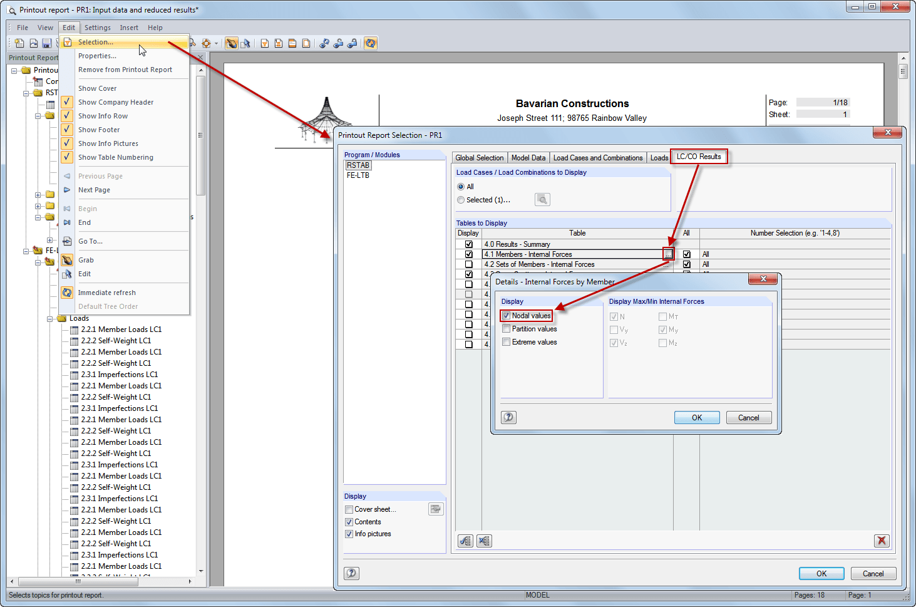This screenshot has height=607, width=916.
Task: Click Cancel in Printout Report Selection dialog
Action: tap(873, 574)
